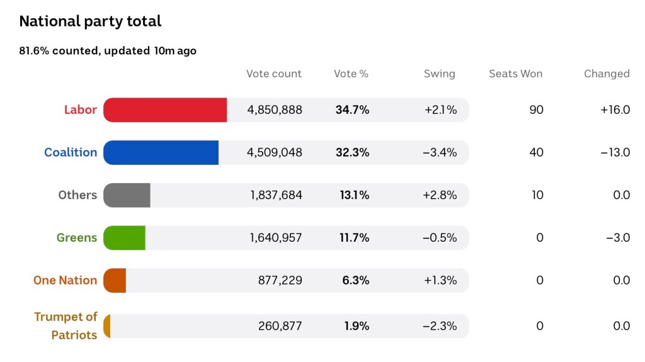Click the Labor party name link
Viewport: 645px width, 362px height.
(80, 110)
